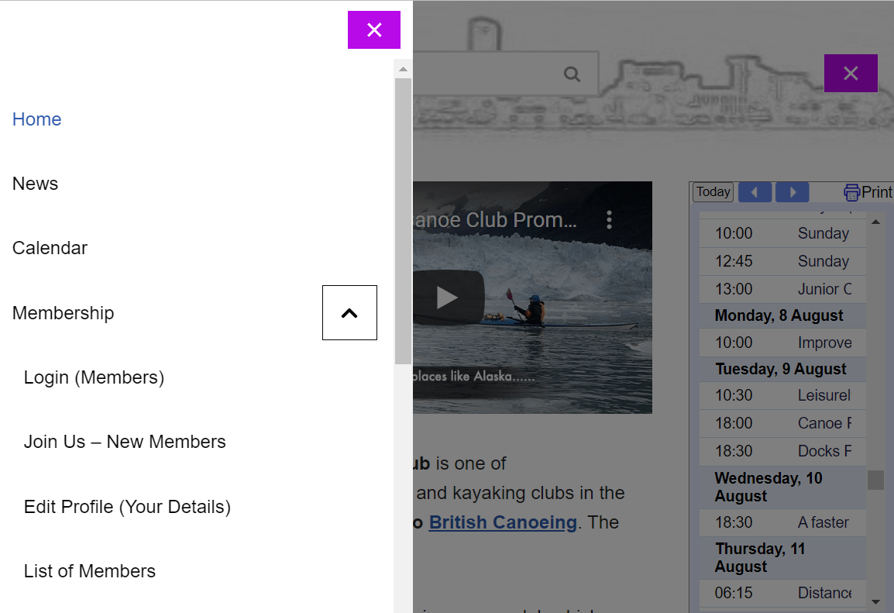Select Login (Members) under Membership
Viewport: 894px width, 613px height.
tap(94, 377)
